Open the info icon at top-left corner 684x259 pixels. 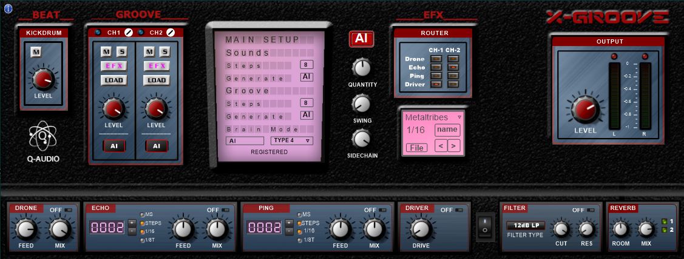(x=8, y=8)
